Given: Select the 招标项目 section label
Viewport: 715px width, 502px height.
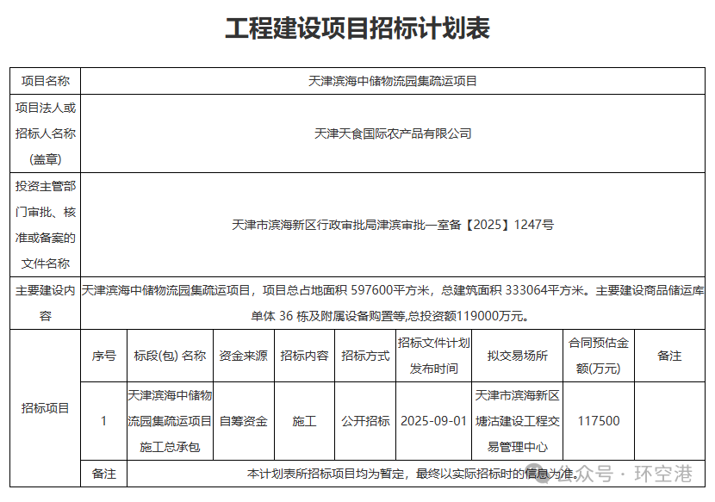Looking at the screenshot, I should pyautogui.click(x=45, y=408).
